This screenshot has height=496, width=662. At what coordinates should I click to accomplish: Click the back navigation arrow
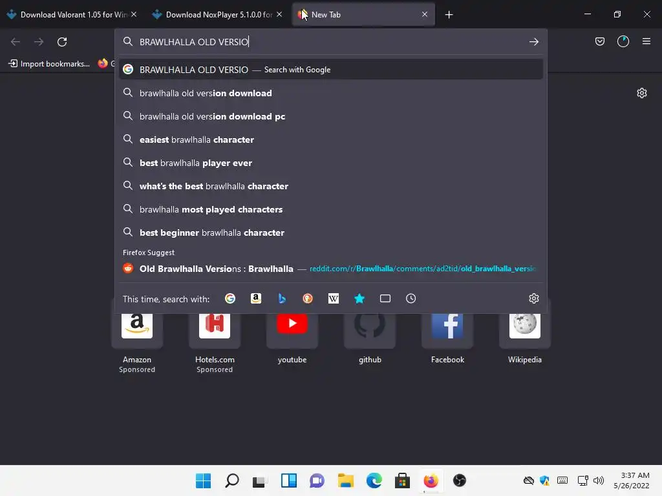click(x=16, y=42)
